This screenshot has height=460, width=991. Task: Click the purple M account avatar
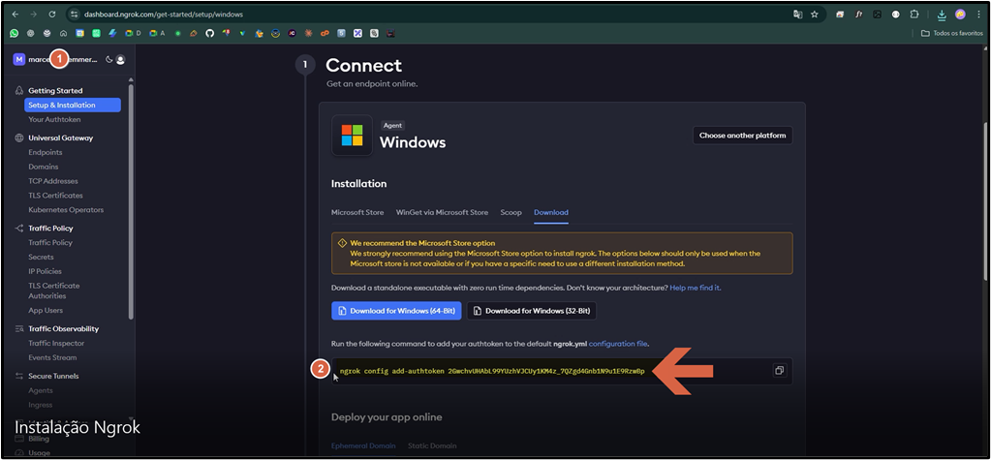tap(19, 59)
